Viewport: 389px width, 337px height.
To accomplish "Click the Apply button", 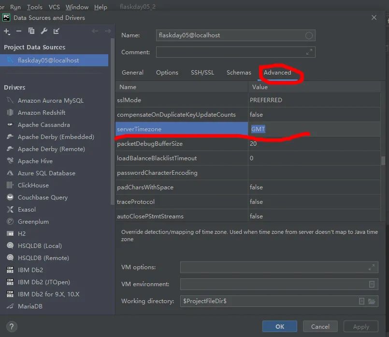I will [360, 326].
